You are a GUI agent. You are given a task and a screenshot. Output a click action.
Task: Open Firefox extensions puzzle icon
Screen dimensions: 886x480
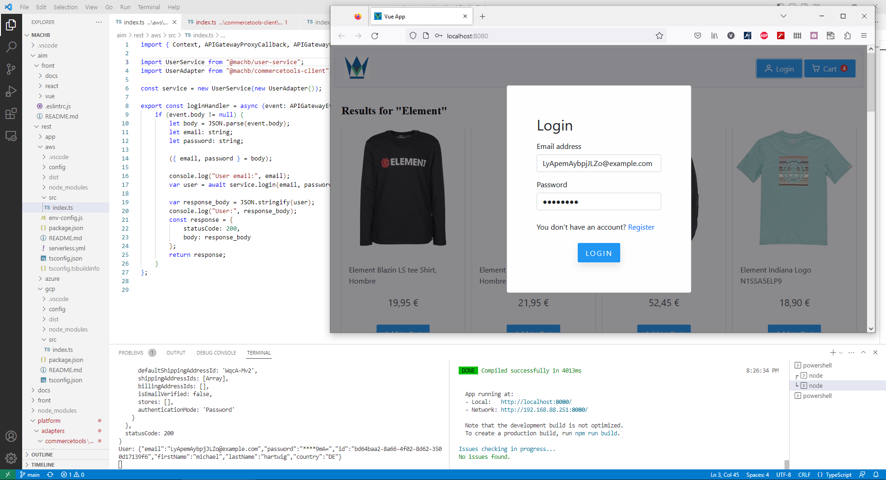click(847, 36)
